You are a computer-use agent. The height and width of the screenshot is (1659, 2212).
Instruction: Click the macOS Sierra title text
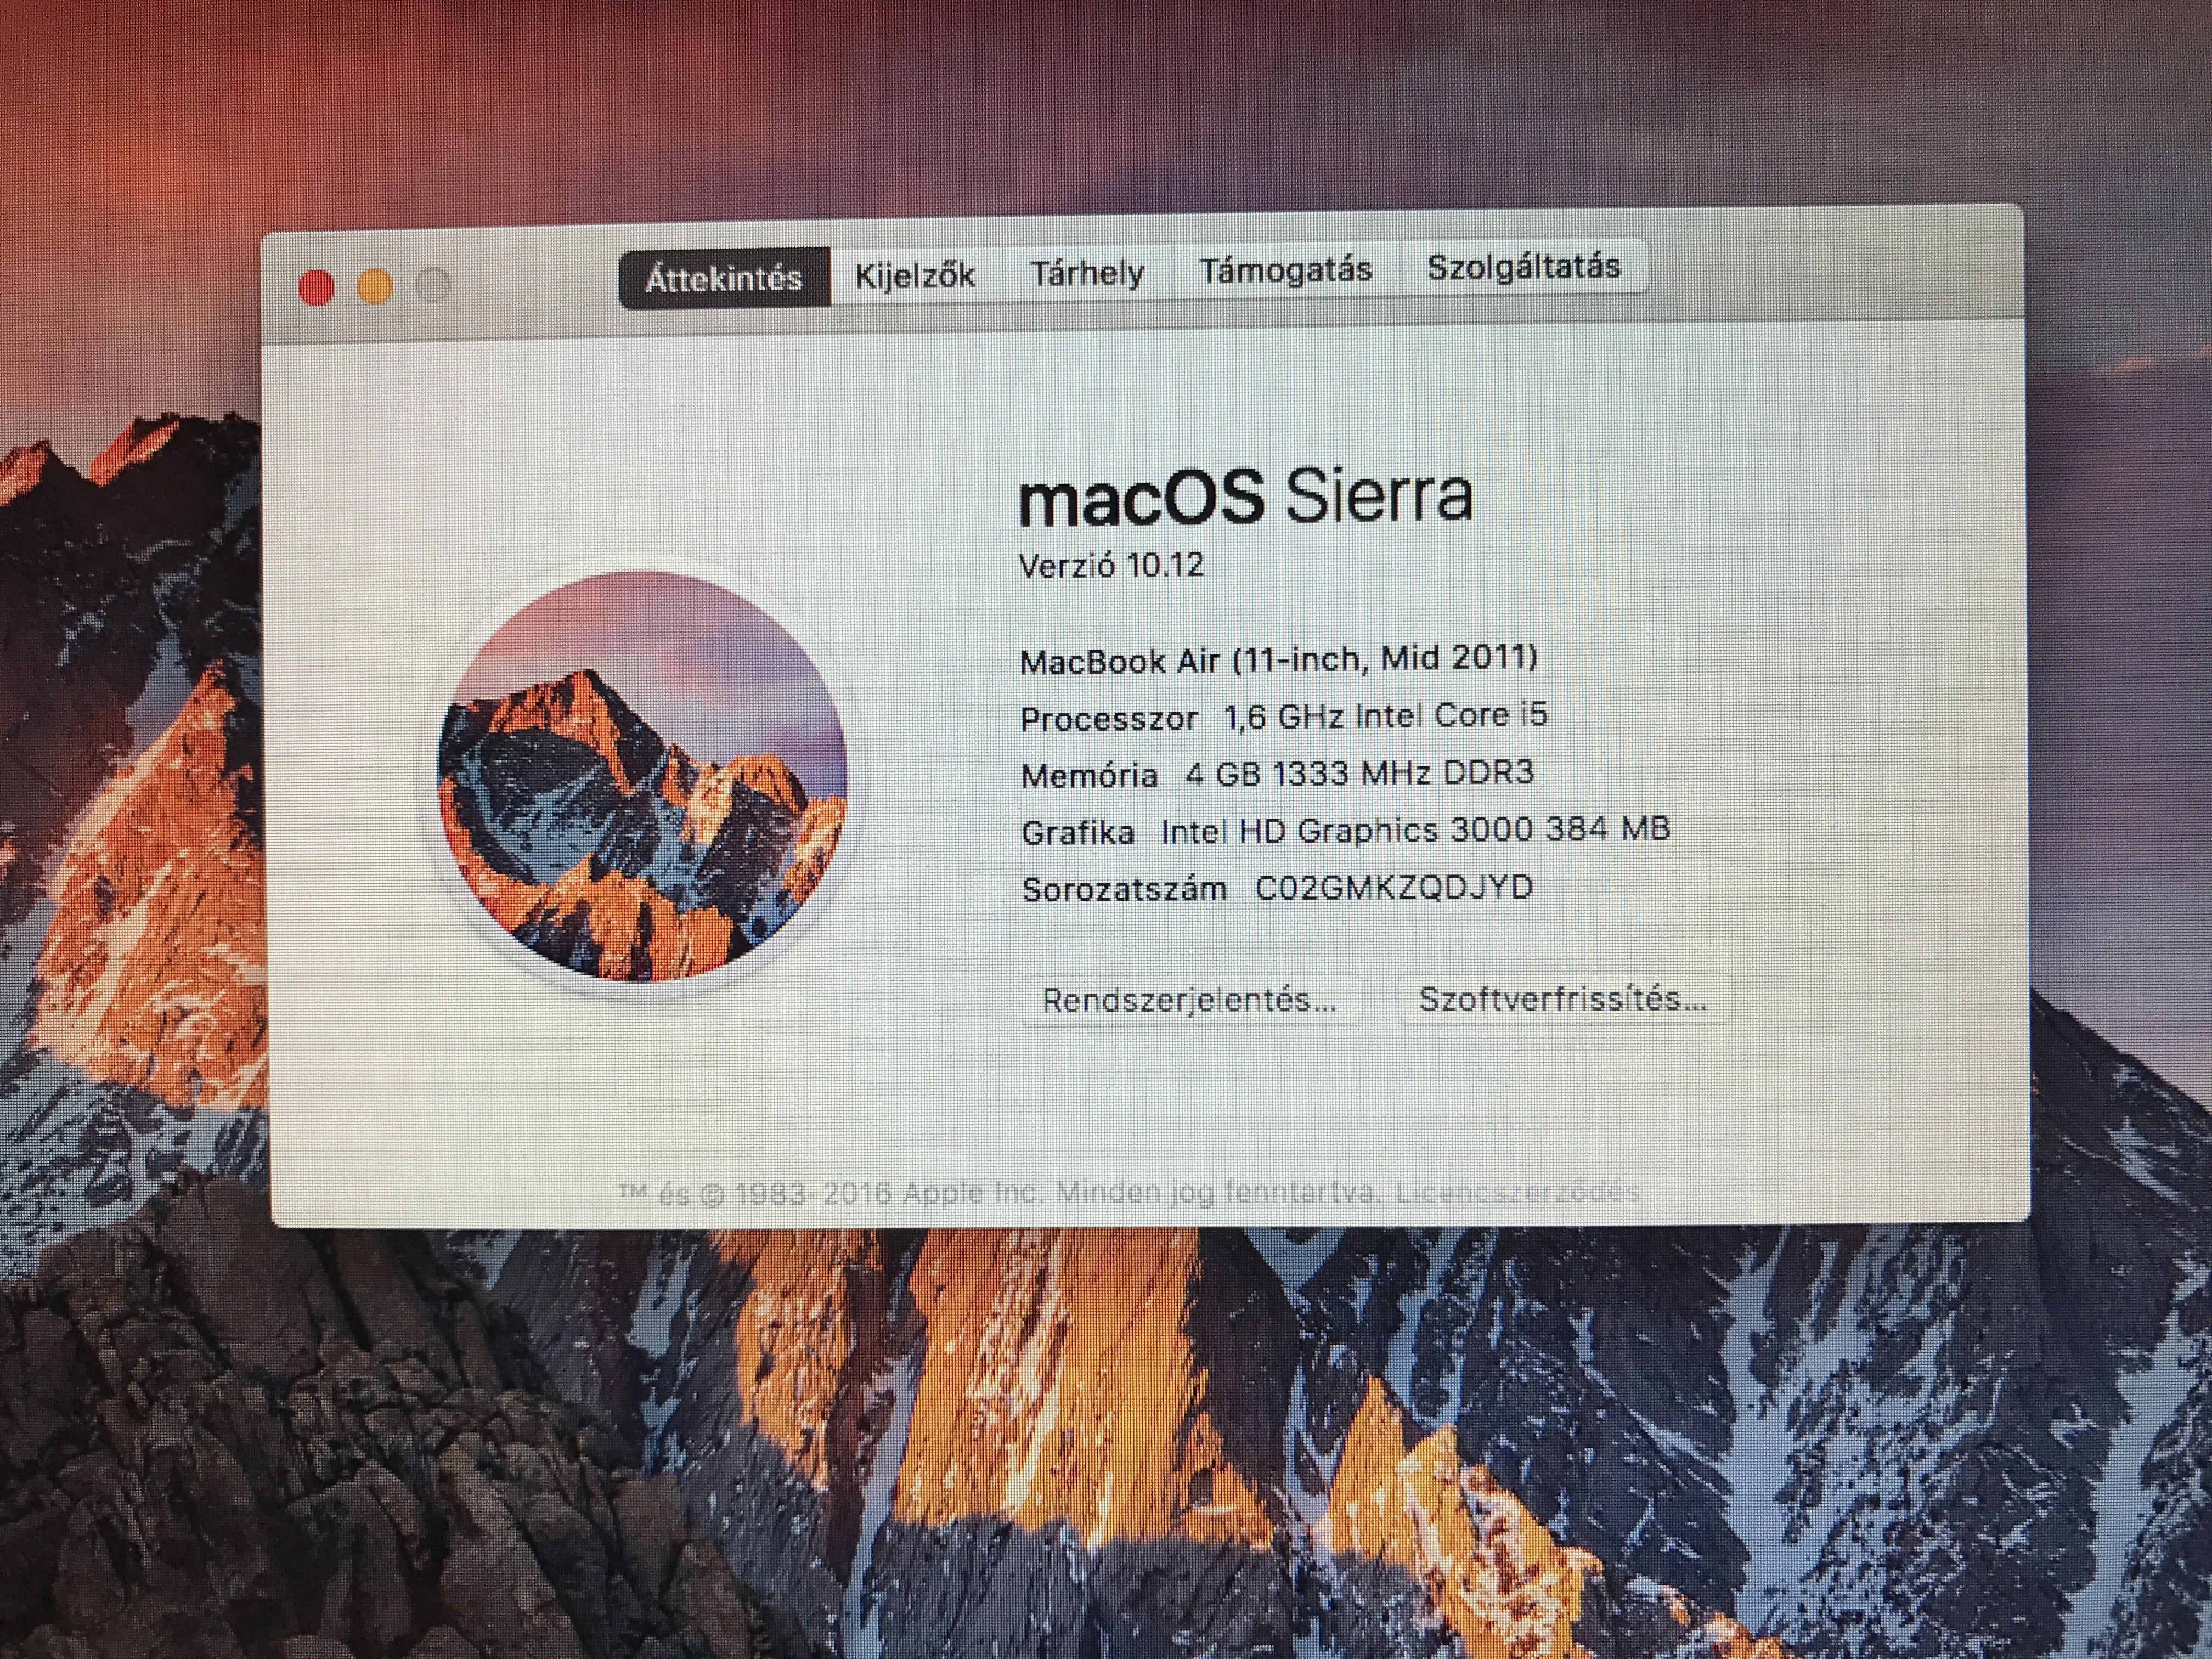point(1246,496)
